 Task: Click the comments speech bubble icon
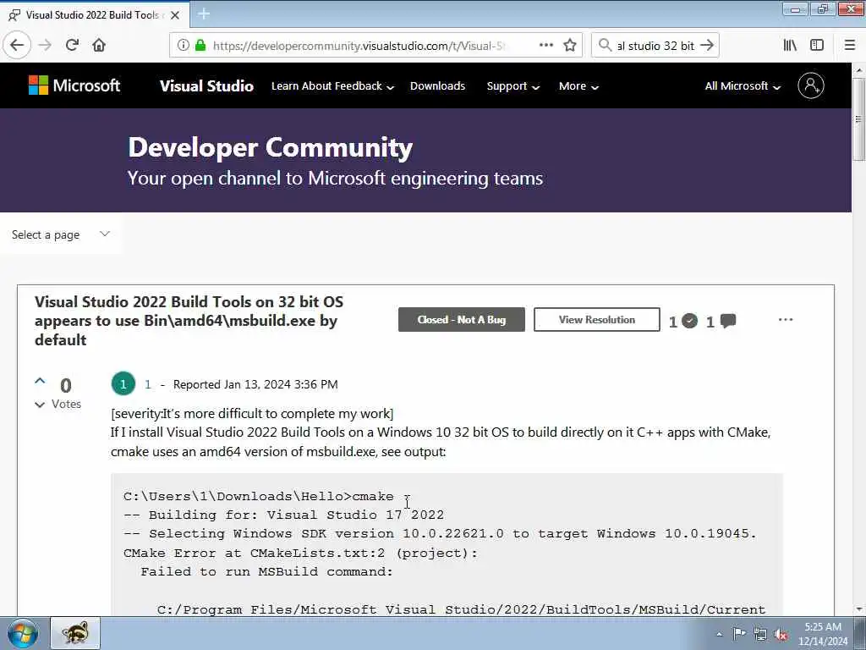click(728, 321)
